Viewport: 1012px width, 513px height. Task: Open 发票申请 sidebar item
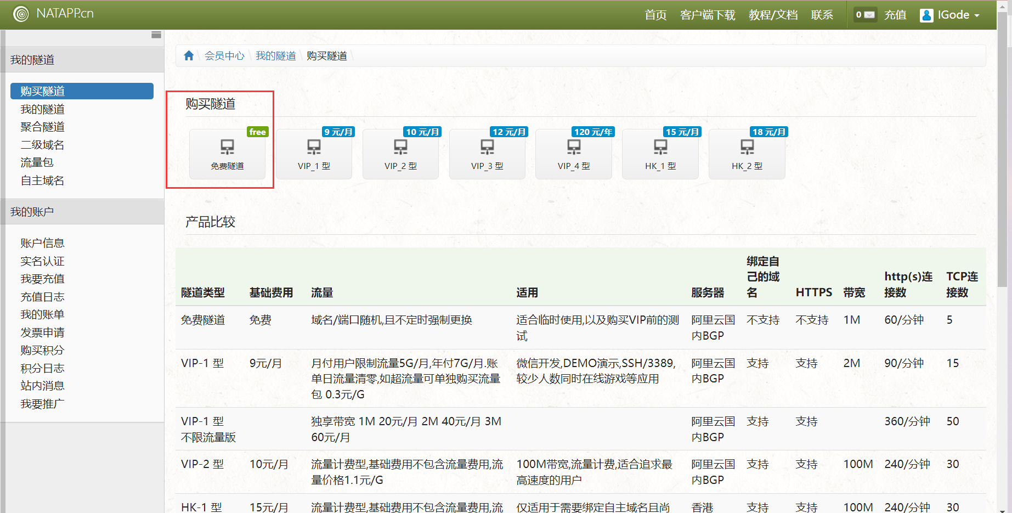point(43,332)
